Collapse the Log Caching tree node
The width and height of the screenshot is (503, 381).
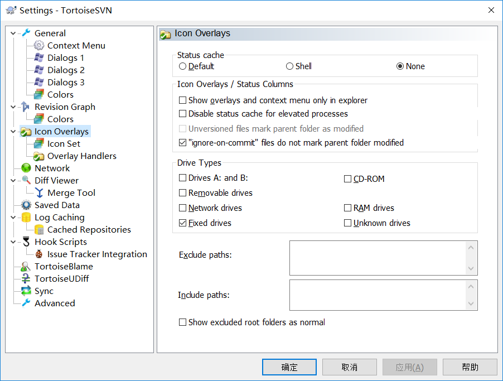click(x=13, y=218)
